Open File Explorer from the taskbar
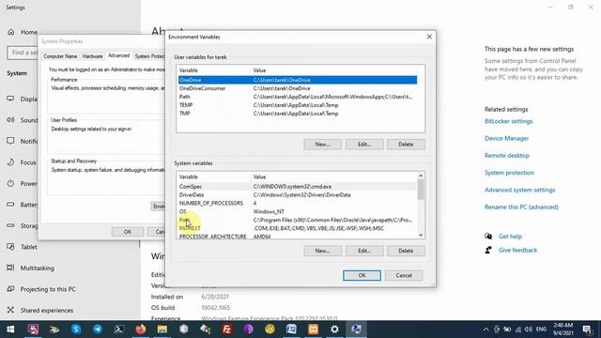This screenshot has height=338, width=601. coord(162,330)
